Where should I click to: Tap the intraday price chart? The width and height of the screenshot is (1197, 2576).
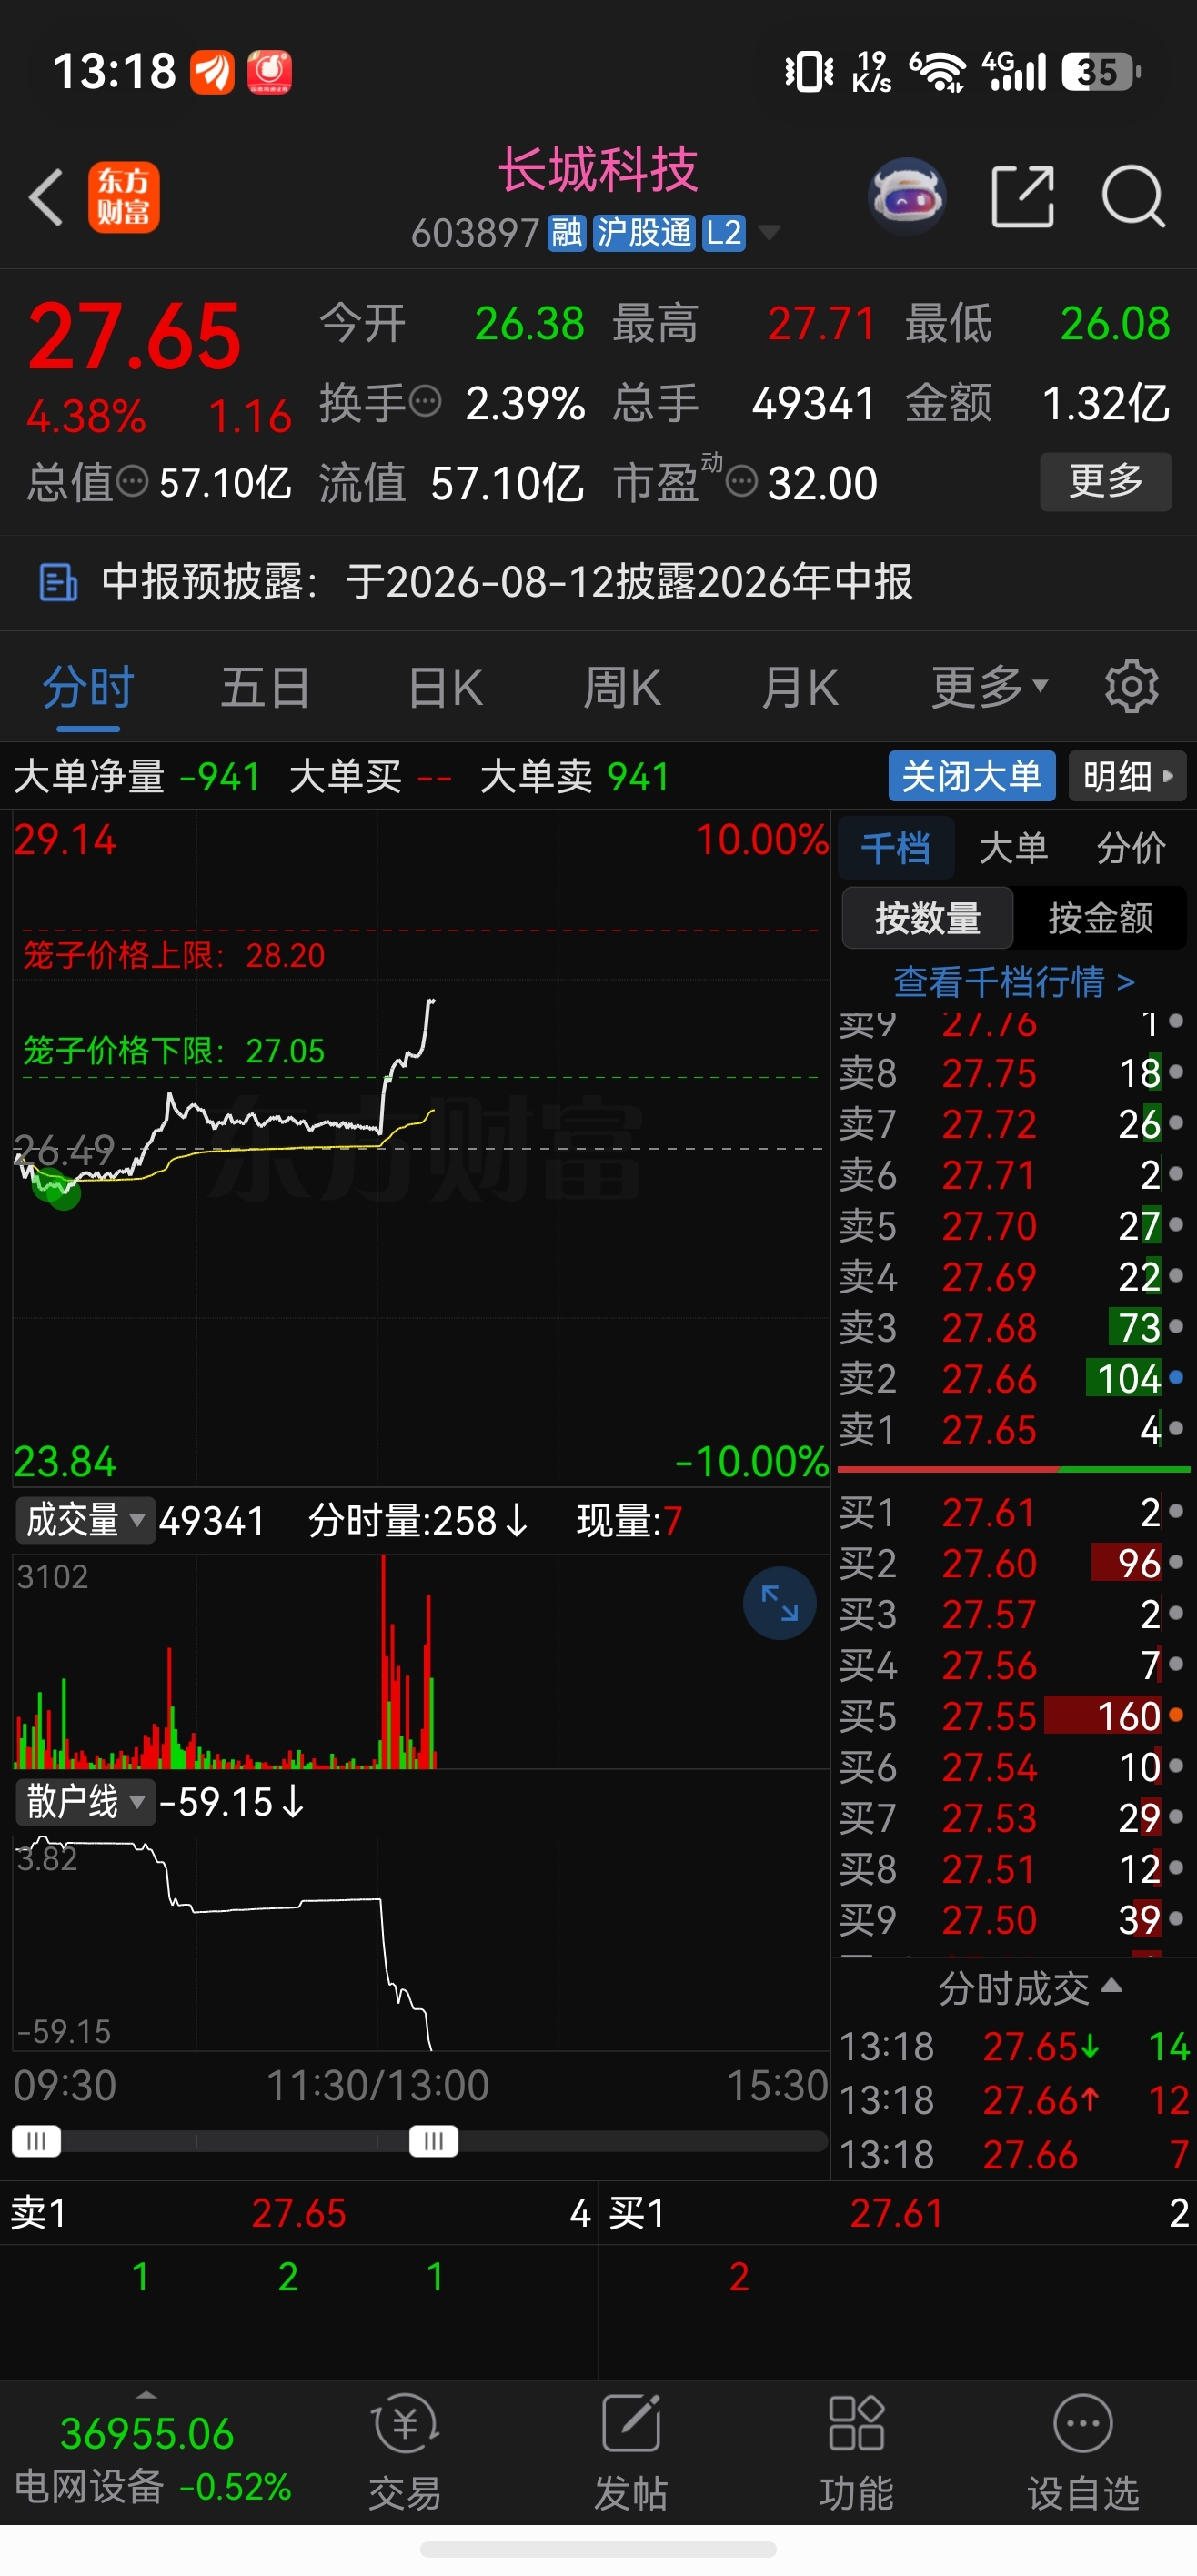pyautogui.click(x=420, y=1148)
